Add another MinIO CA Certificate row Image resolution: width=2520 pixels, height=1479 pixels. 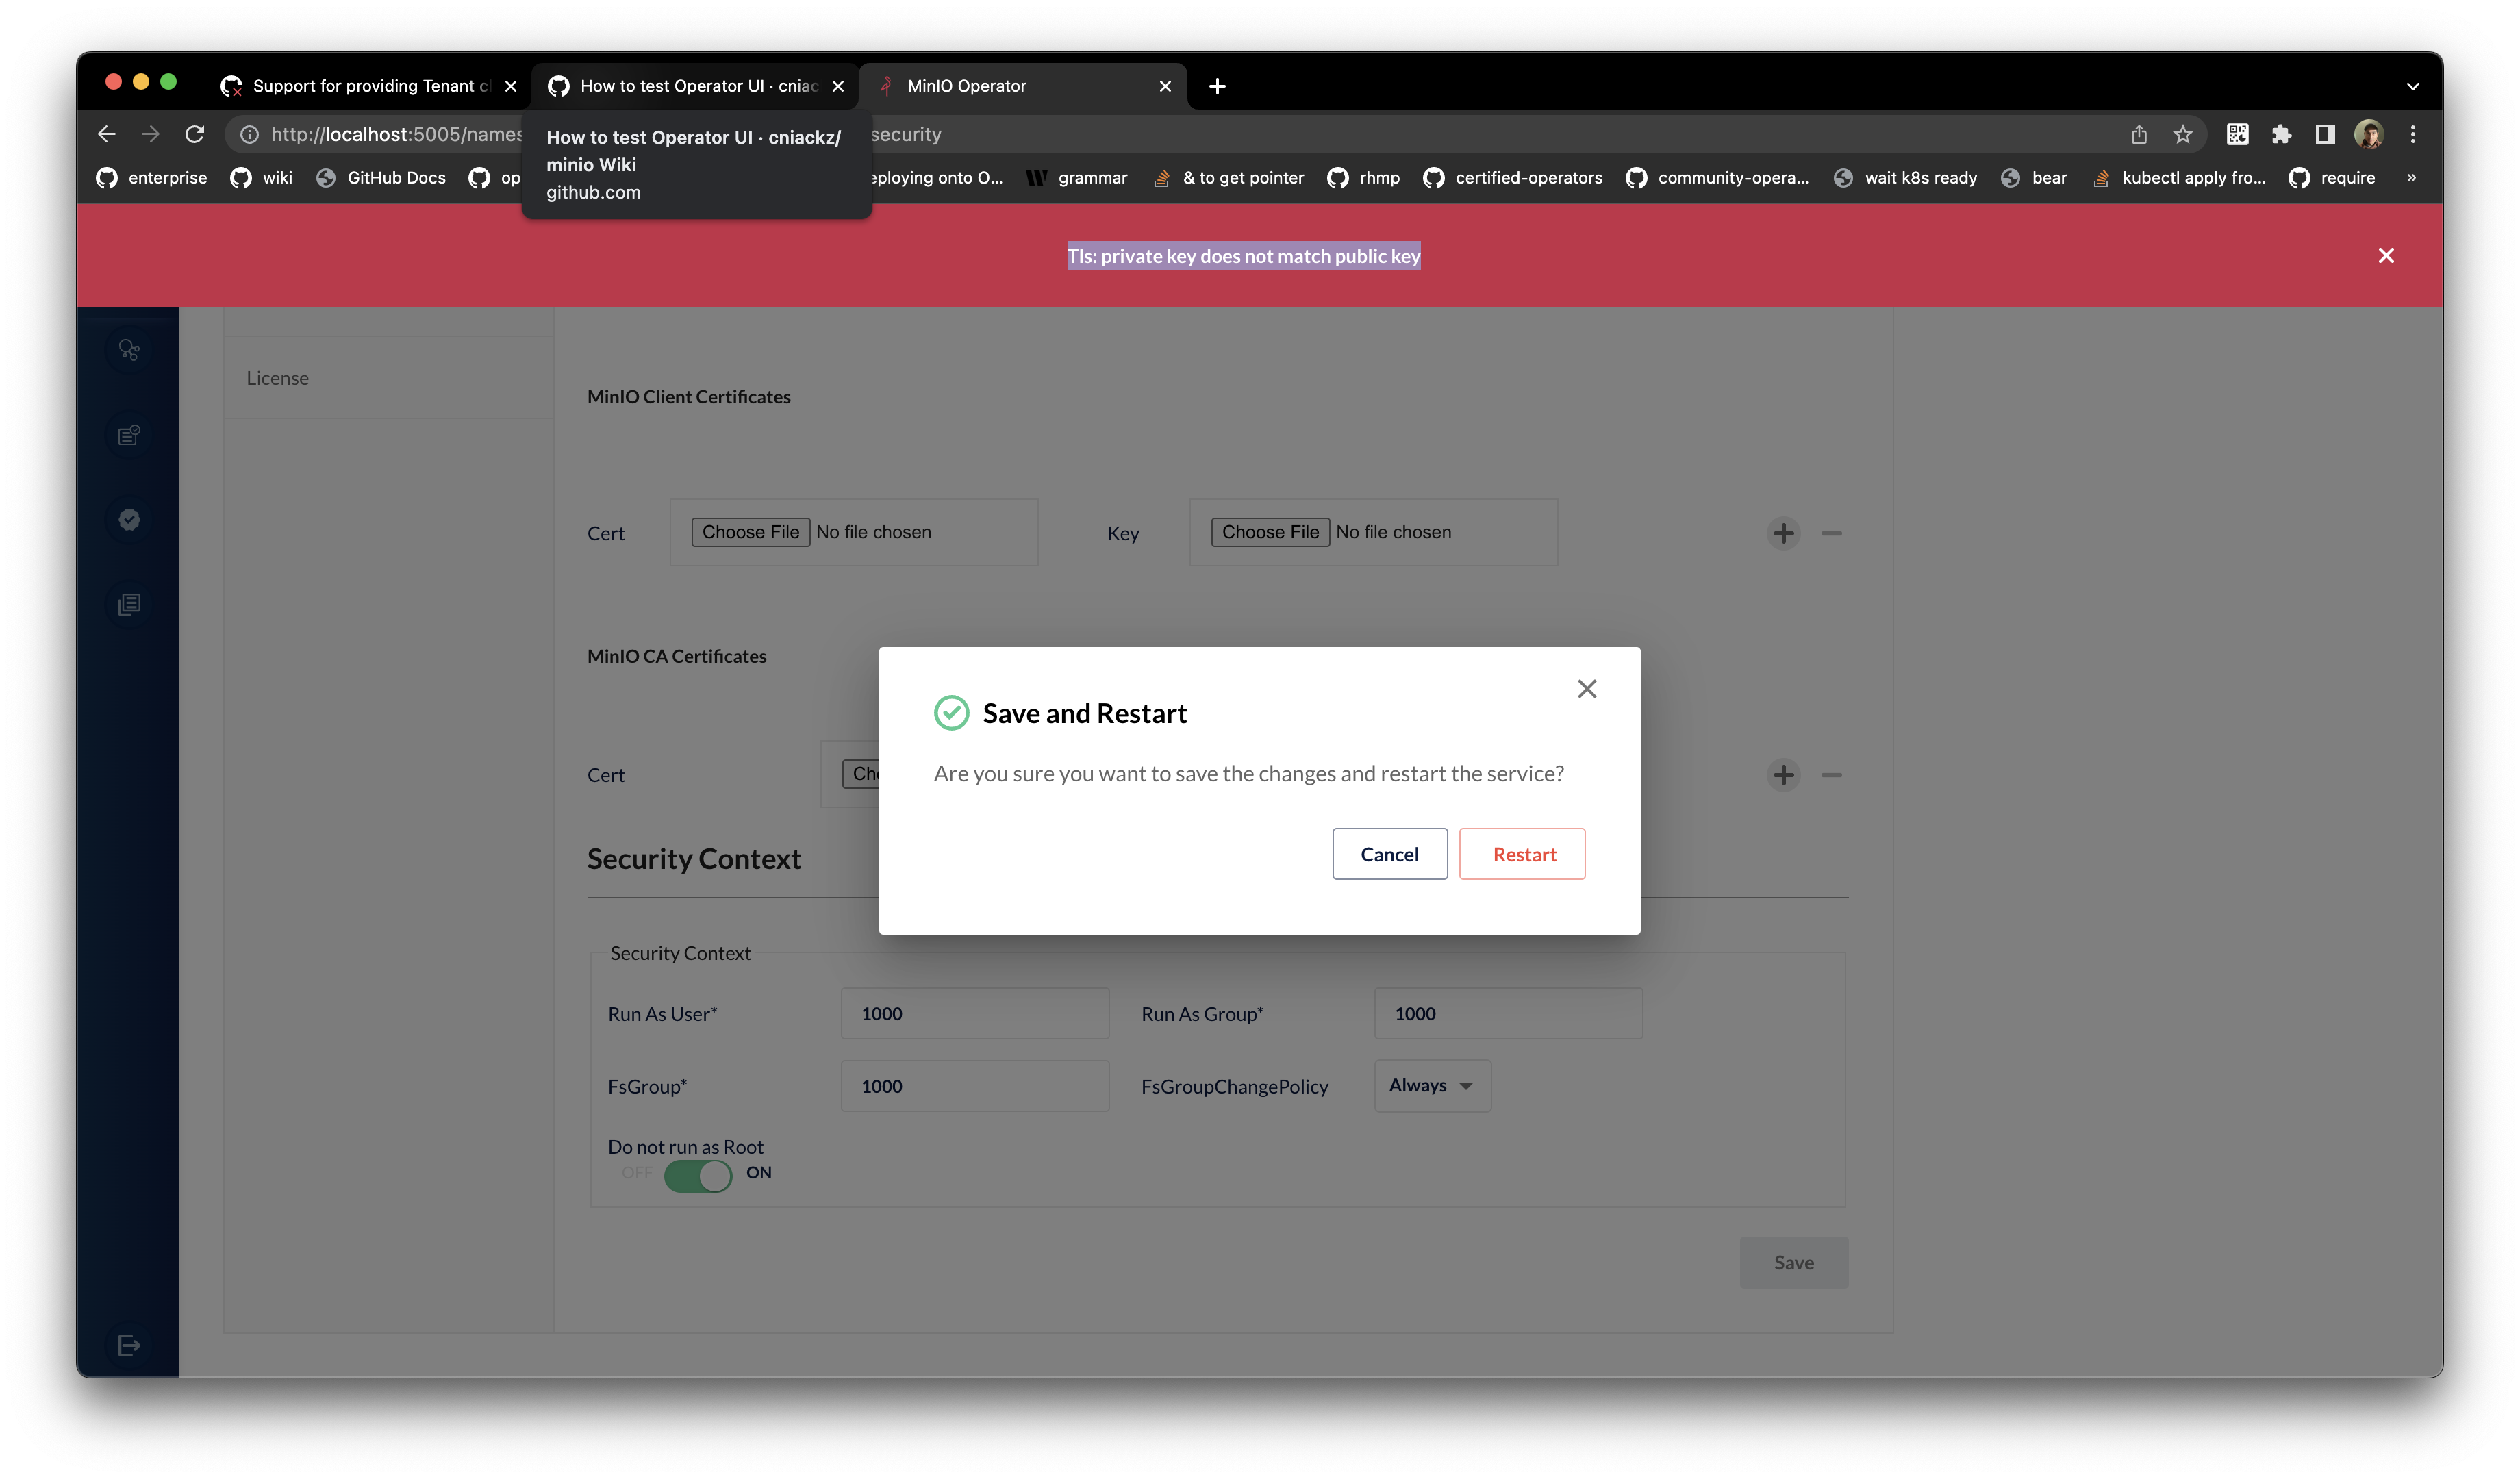1783,775
